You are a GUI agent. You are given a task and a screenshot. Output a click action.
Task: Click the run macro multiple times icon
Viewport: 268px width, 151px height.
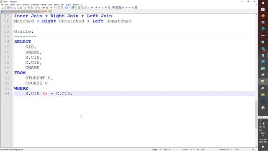pos(106,8)
